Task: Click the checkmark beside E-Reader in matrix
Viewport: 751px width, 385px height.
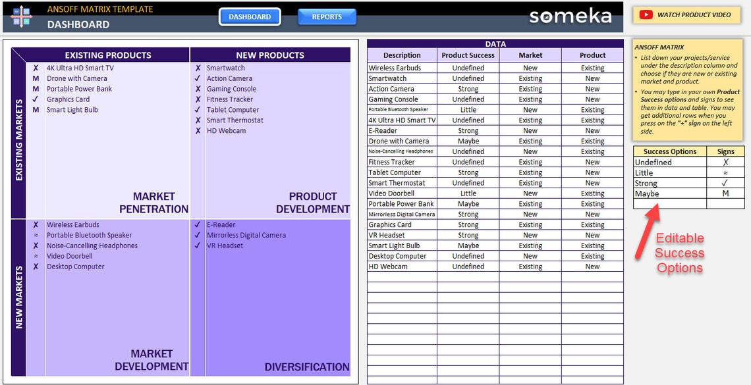Action: 198,225
